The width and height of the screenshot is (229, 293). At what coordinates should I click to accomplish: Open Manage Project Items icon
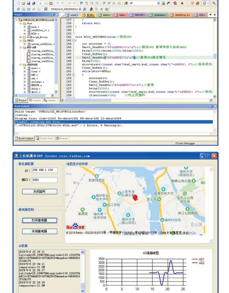pyautogui.click(x=91, y=9)
